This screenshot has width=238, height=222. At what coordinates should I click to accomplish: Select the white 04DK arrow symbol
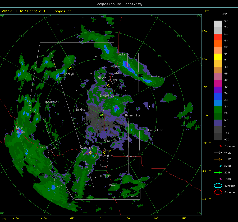[218, 153]
